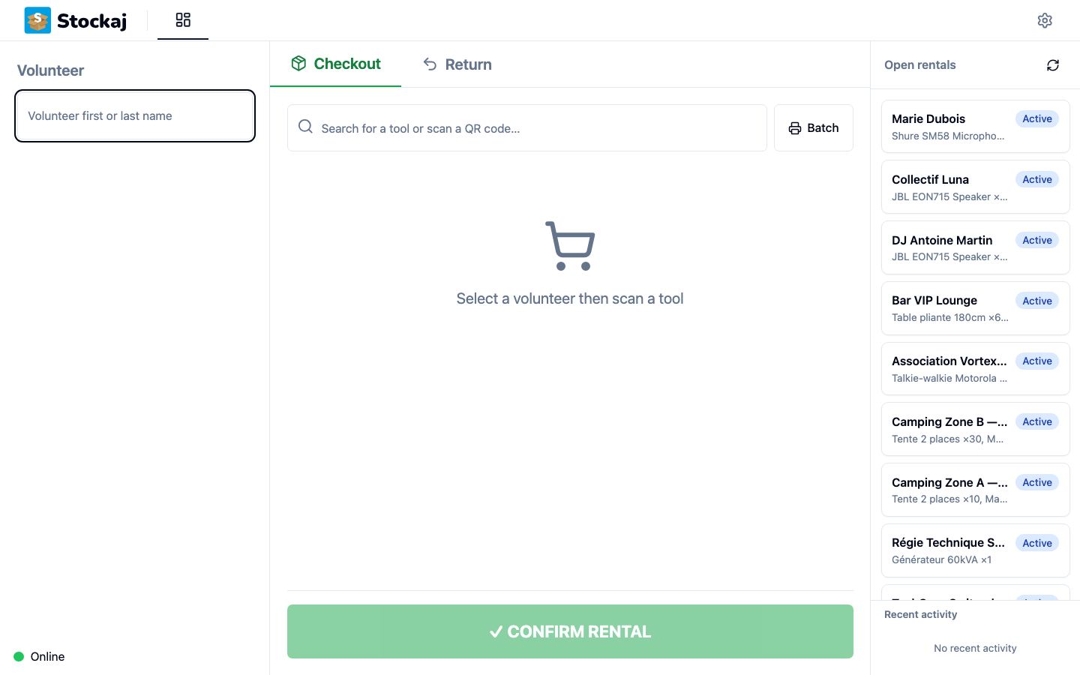
Task: Click the volunteer name input field
Action: pos(135,115)
